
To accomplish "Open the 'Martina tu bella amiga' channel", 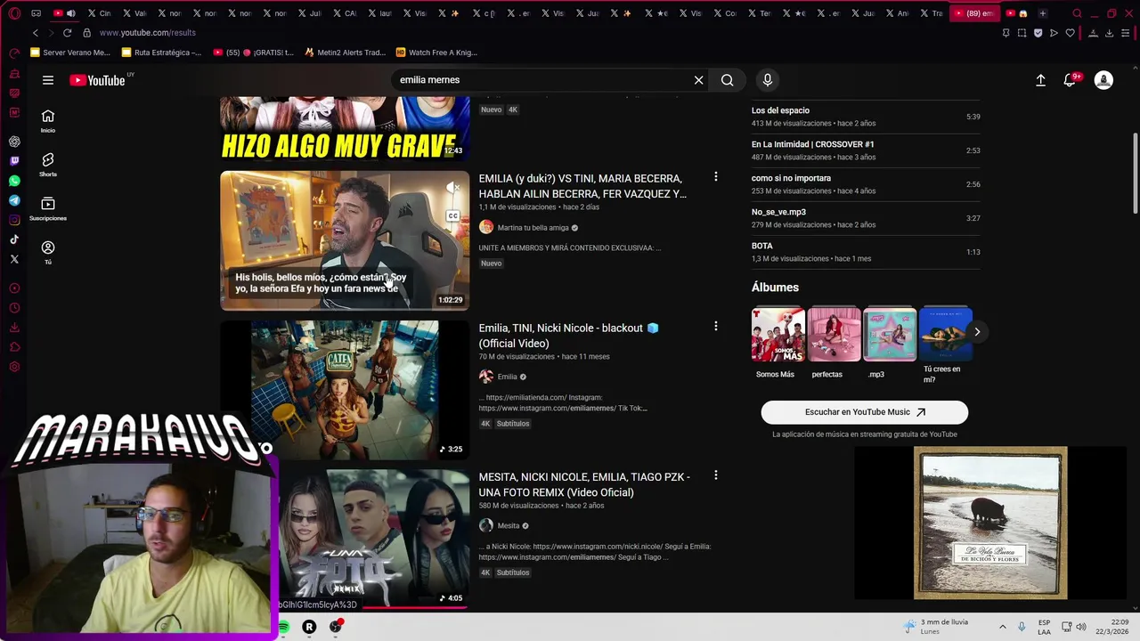I will [533, 228].
